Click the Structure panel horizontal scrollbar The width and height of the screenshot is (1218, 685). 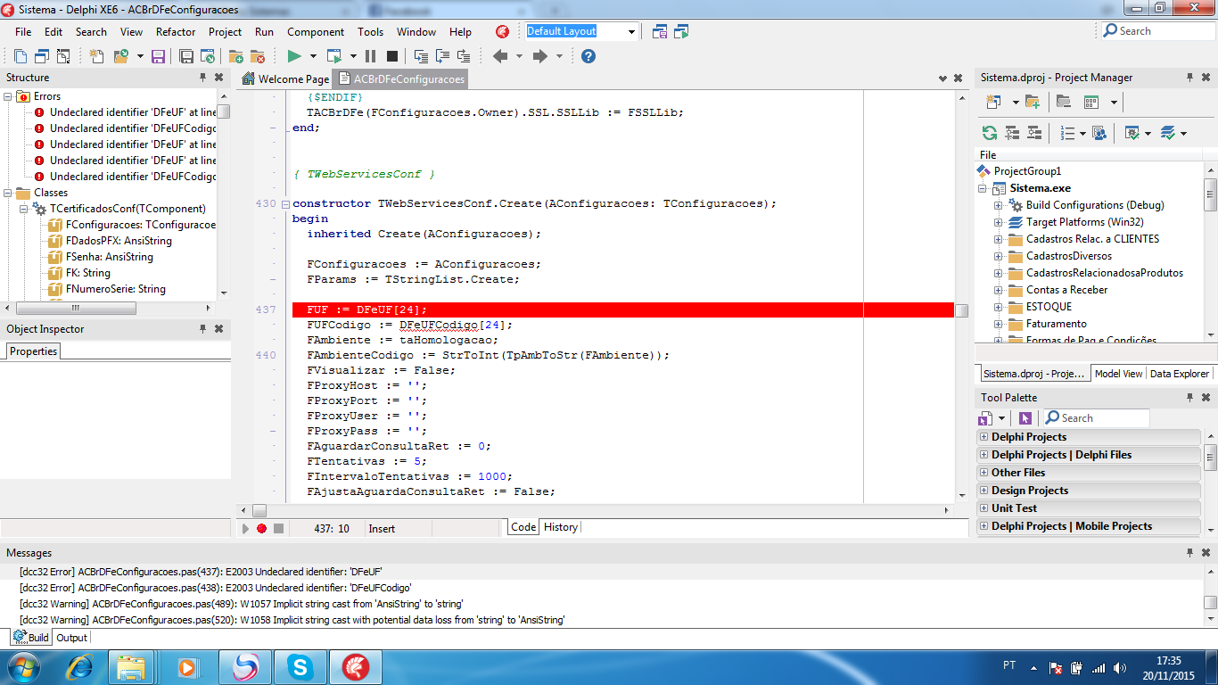click(108, 308)
